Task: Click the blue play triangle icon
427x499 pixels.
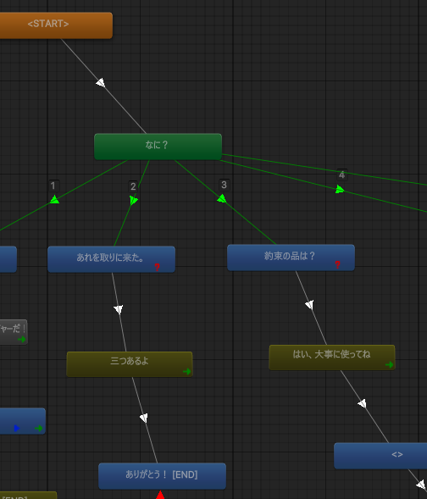Action: [17, 429]
